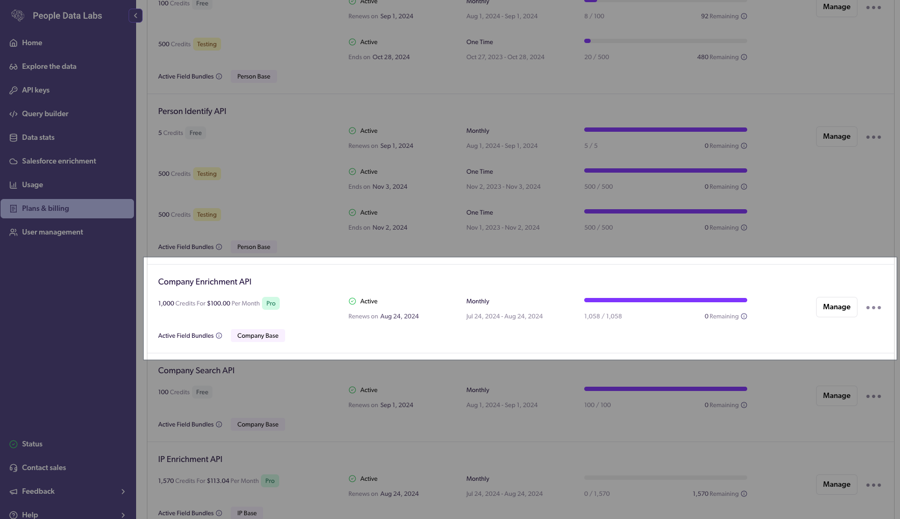Click info icon for Nov 2, 2024 plan Remaining
Viewport: 900px width, 519px height.
(744, 227)
